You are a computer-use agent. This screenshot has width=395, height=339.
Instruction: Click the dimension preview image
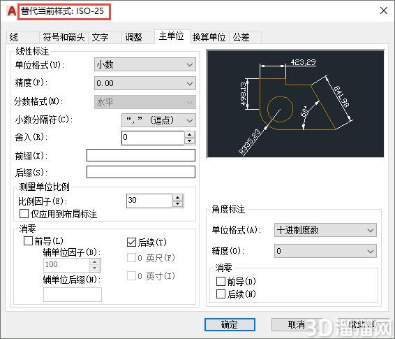pos(295,104)
